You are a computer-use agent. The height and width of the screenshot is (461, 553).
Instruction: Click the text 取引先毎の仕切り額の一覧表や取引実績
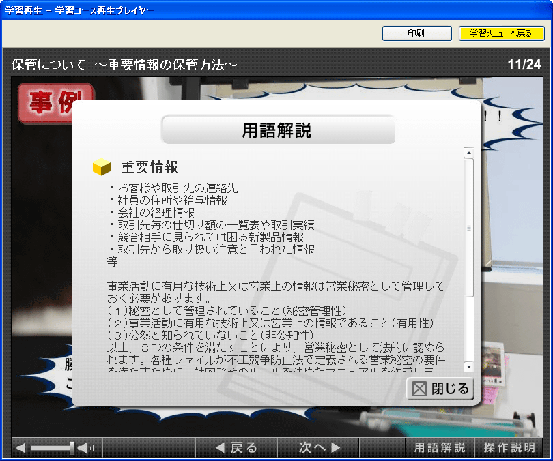pyautogui.click(x=216, y=225)
